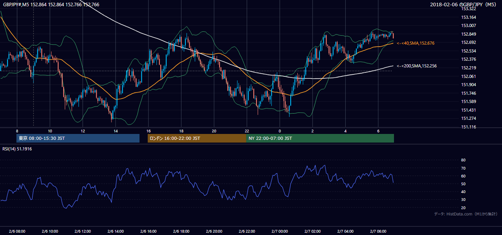Click RSI scale value 20
502x235 pixels.
(x=464, y=208)
